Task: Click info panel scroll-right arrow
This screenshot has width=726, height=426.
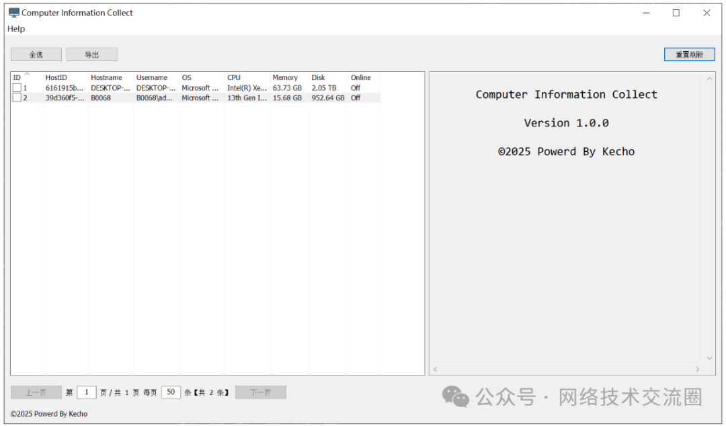Action: (x=697, y=370)
